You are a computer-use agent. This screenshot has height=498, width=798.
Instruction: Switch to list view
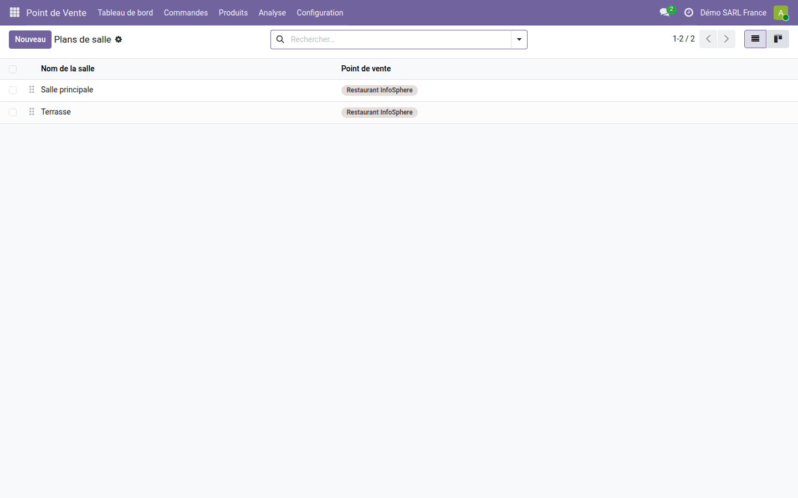coord(755,39)
